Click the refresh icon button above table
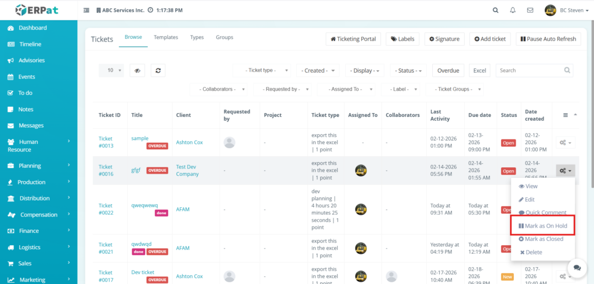 point(157,70)
